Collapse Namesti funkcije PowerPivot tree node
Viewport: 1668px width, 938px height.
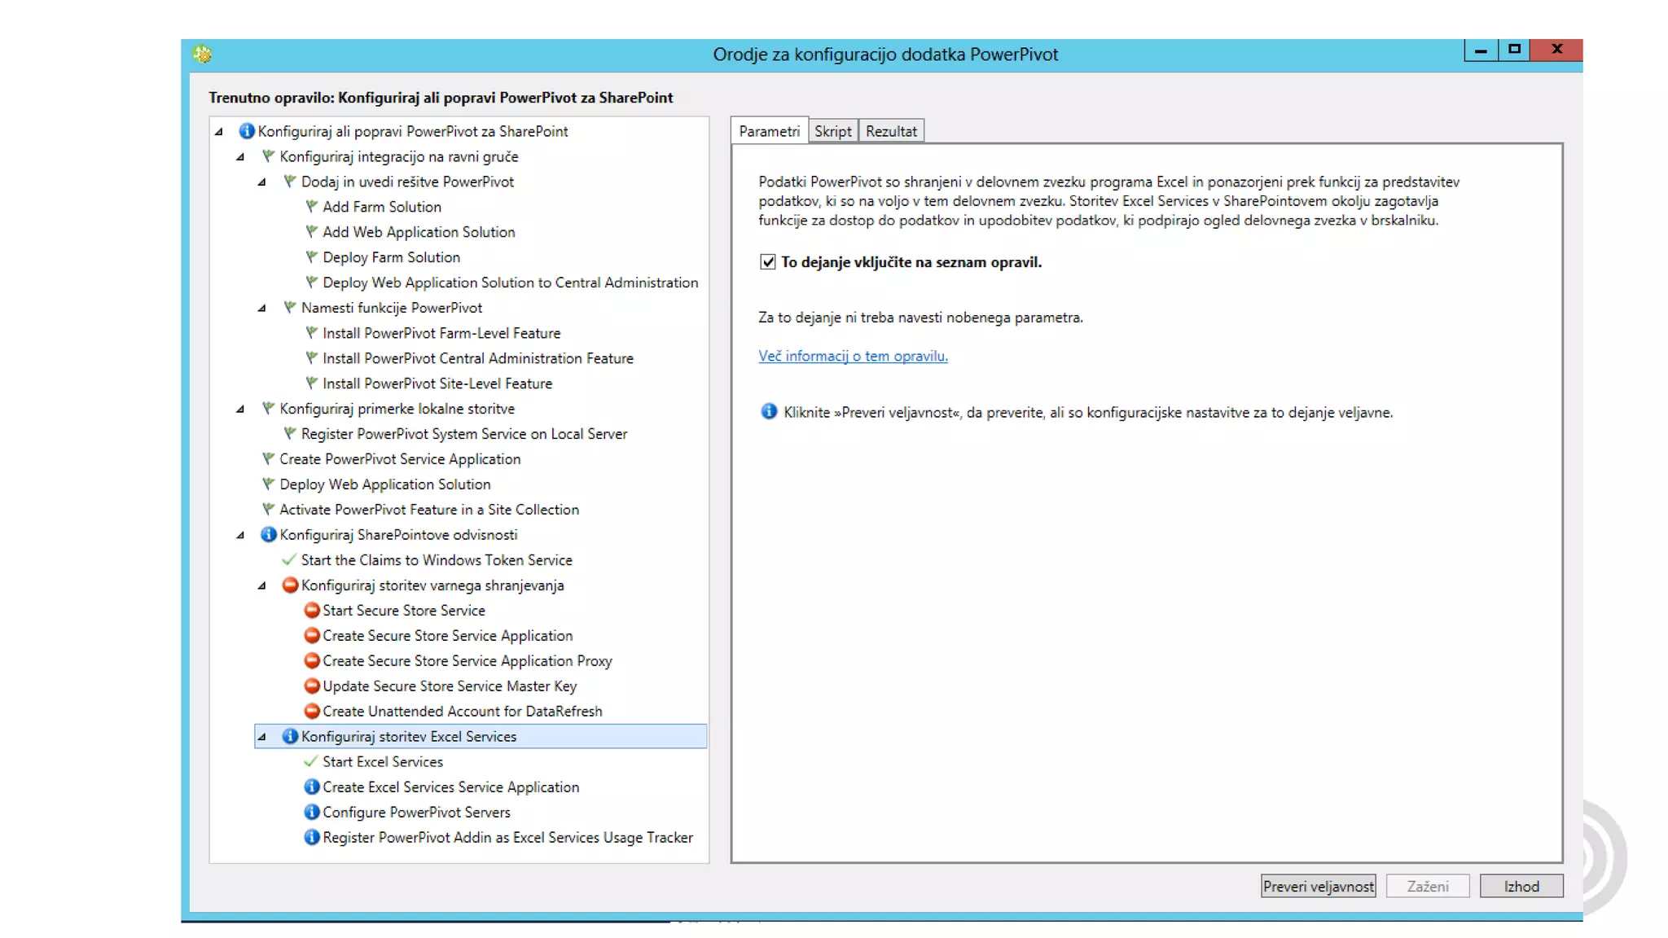[x=261, y=308]
